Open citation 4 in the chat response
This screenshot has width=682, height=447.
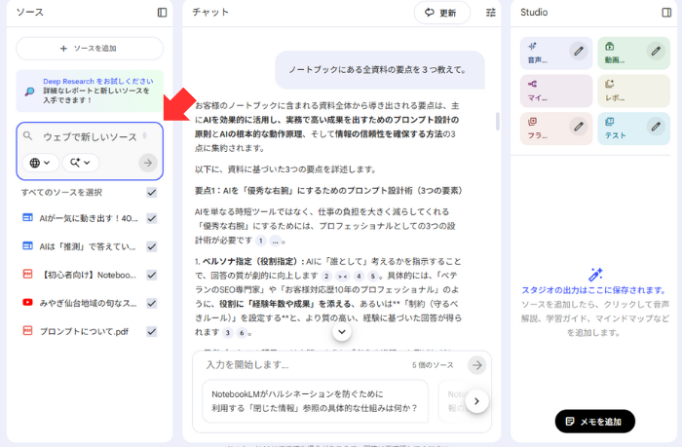359,277
